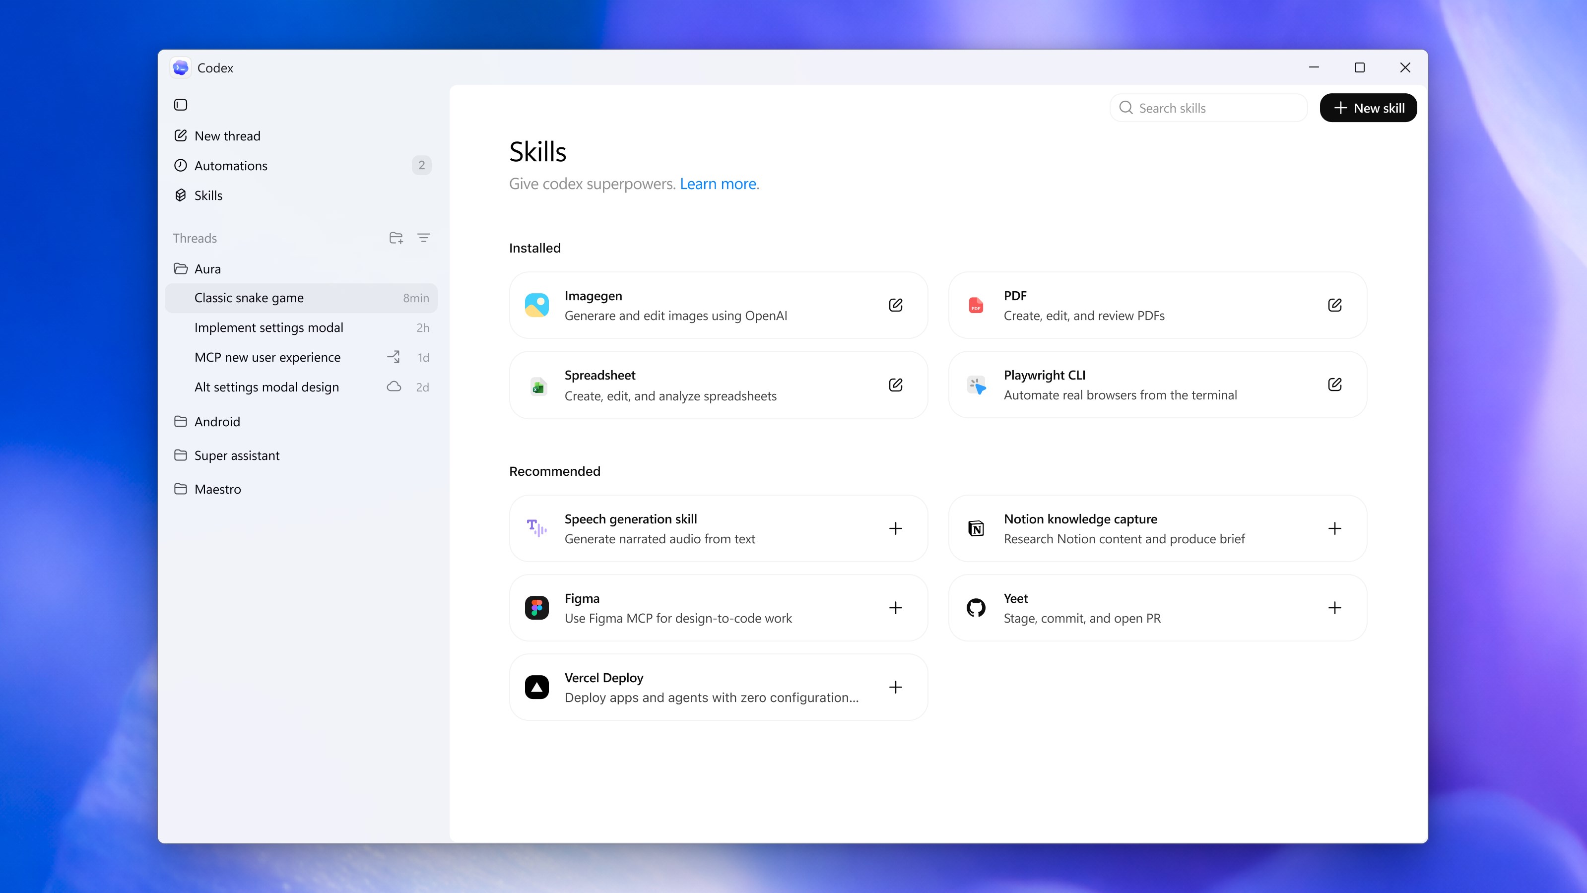Click the cloud icon on Alt settings modal design

394,387
